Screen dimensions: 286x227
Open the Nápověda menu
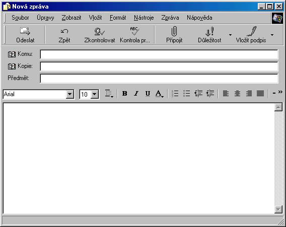click(x=199, y=18)
